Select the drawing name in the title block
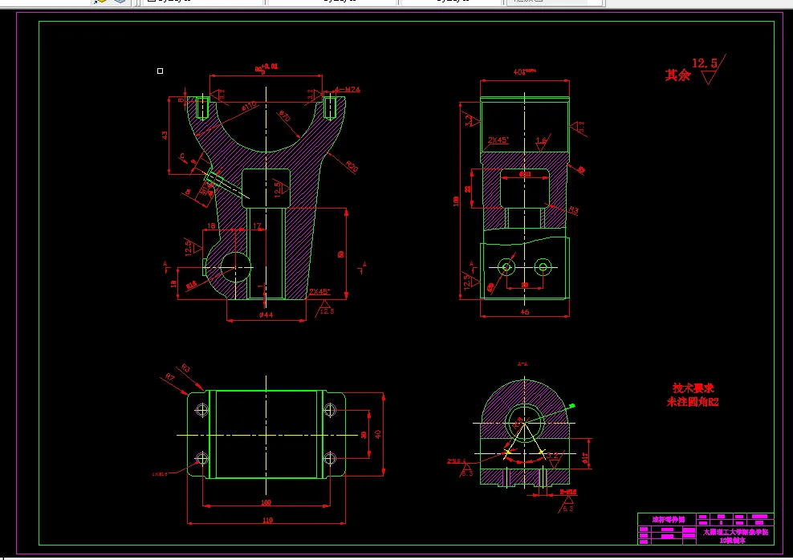 668,520
